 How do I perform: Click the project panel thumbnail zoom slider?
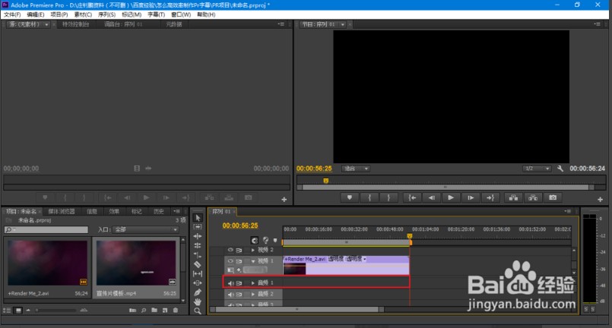click(x=55, y=311)
